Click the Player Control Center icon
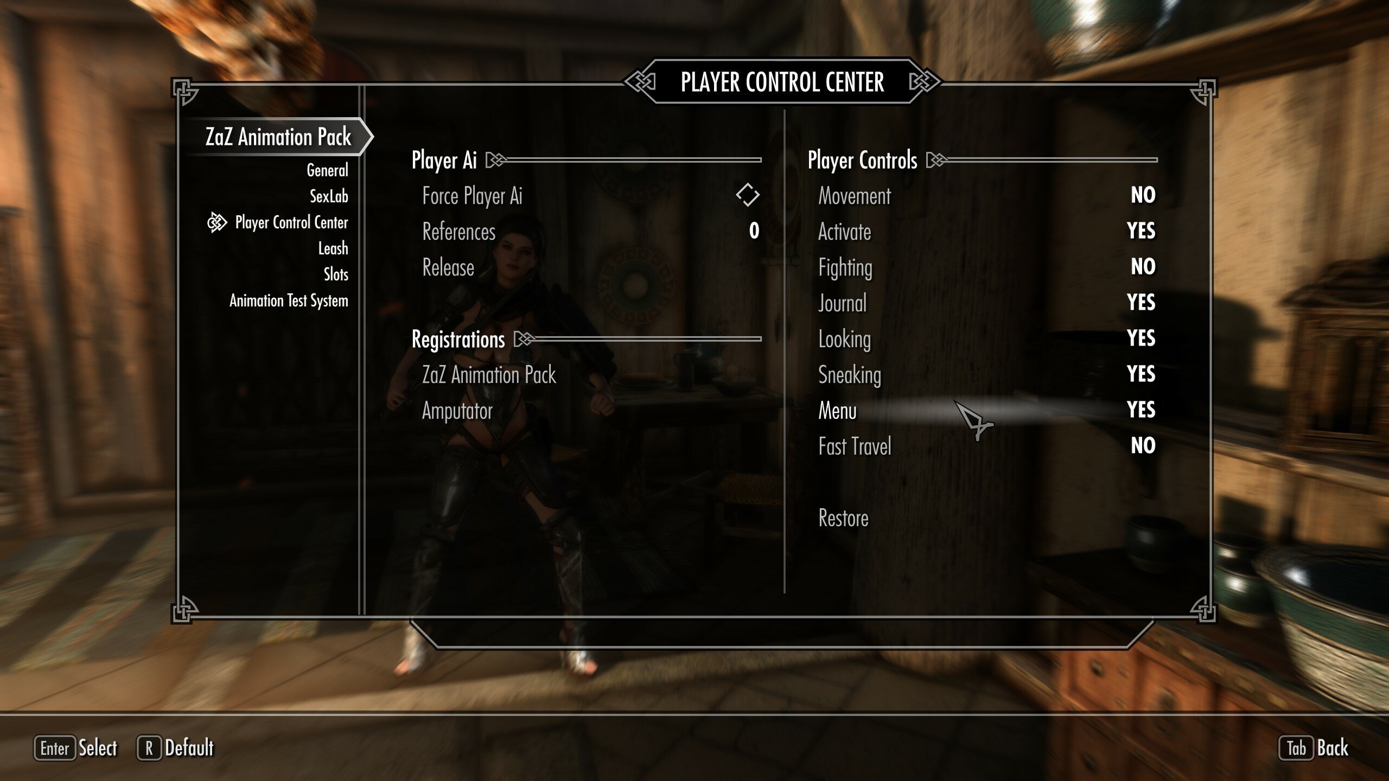1389x781 pixels. tap(215, 221)
